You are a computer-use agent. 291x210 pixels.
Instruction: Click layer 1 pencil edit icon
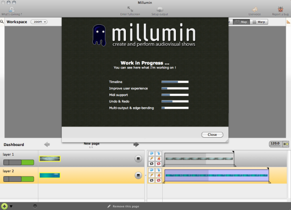point(152,159)
